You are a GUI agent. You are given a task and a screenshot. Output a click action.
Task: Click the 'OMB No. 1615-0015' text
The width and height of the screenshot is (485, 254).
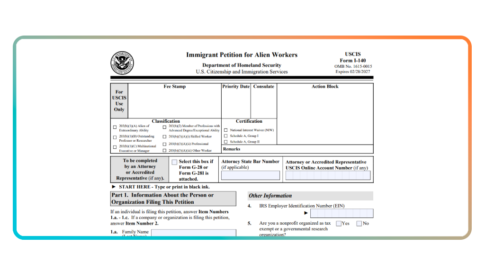pos(353,66)
